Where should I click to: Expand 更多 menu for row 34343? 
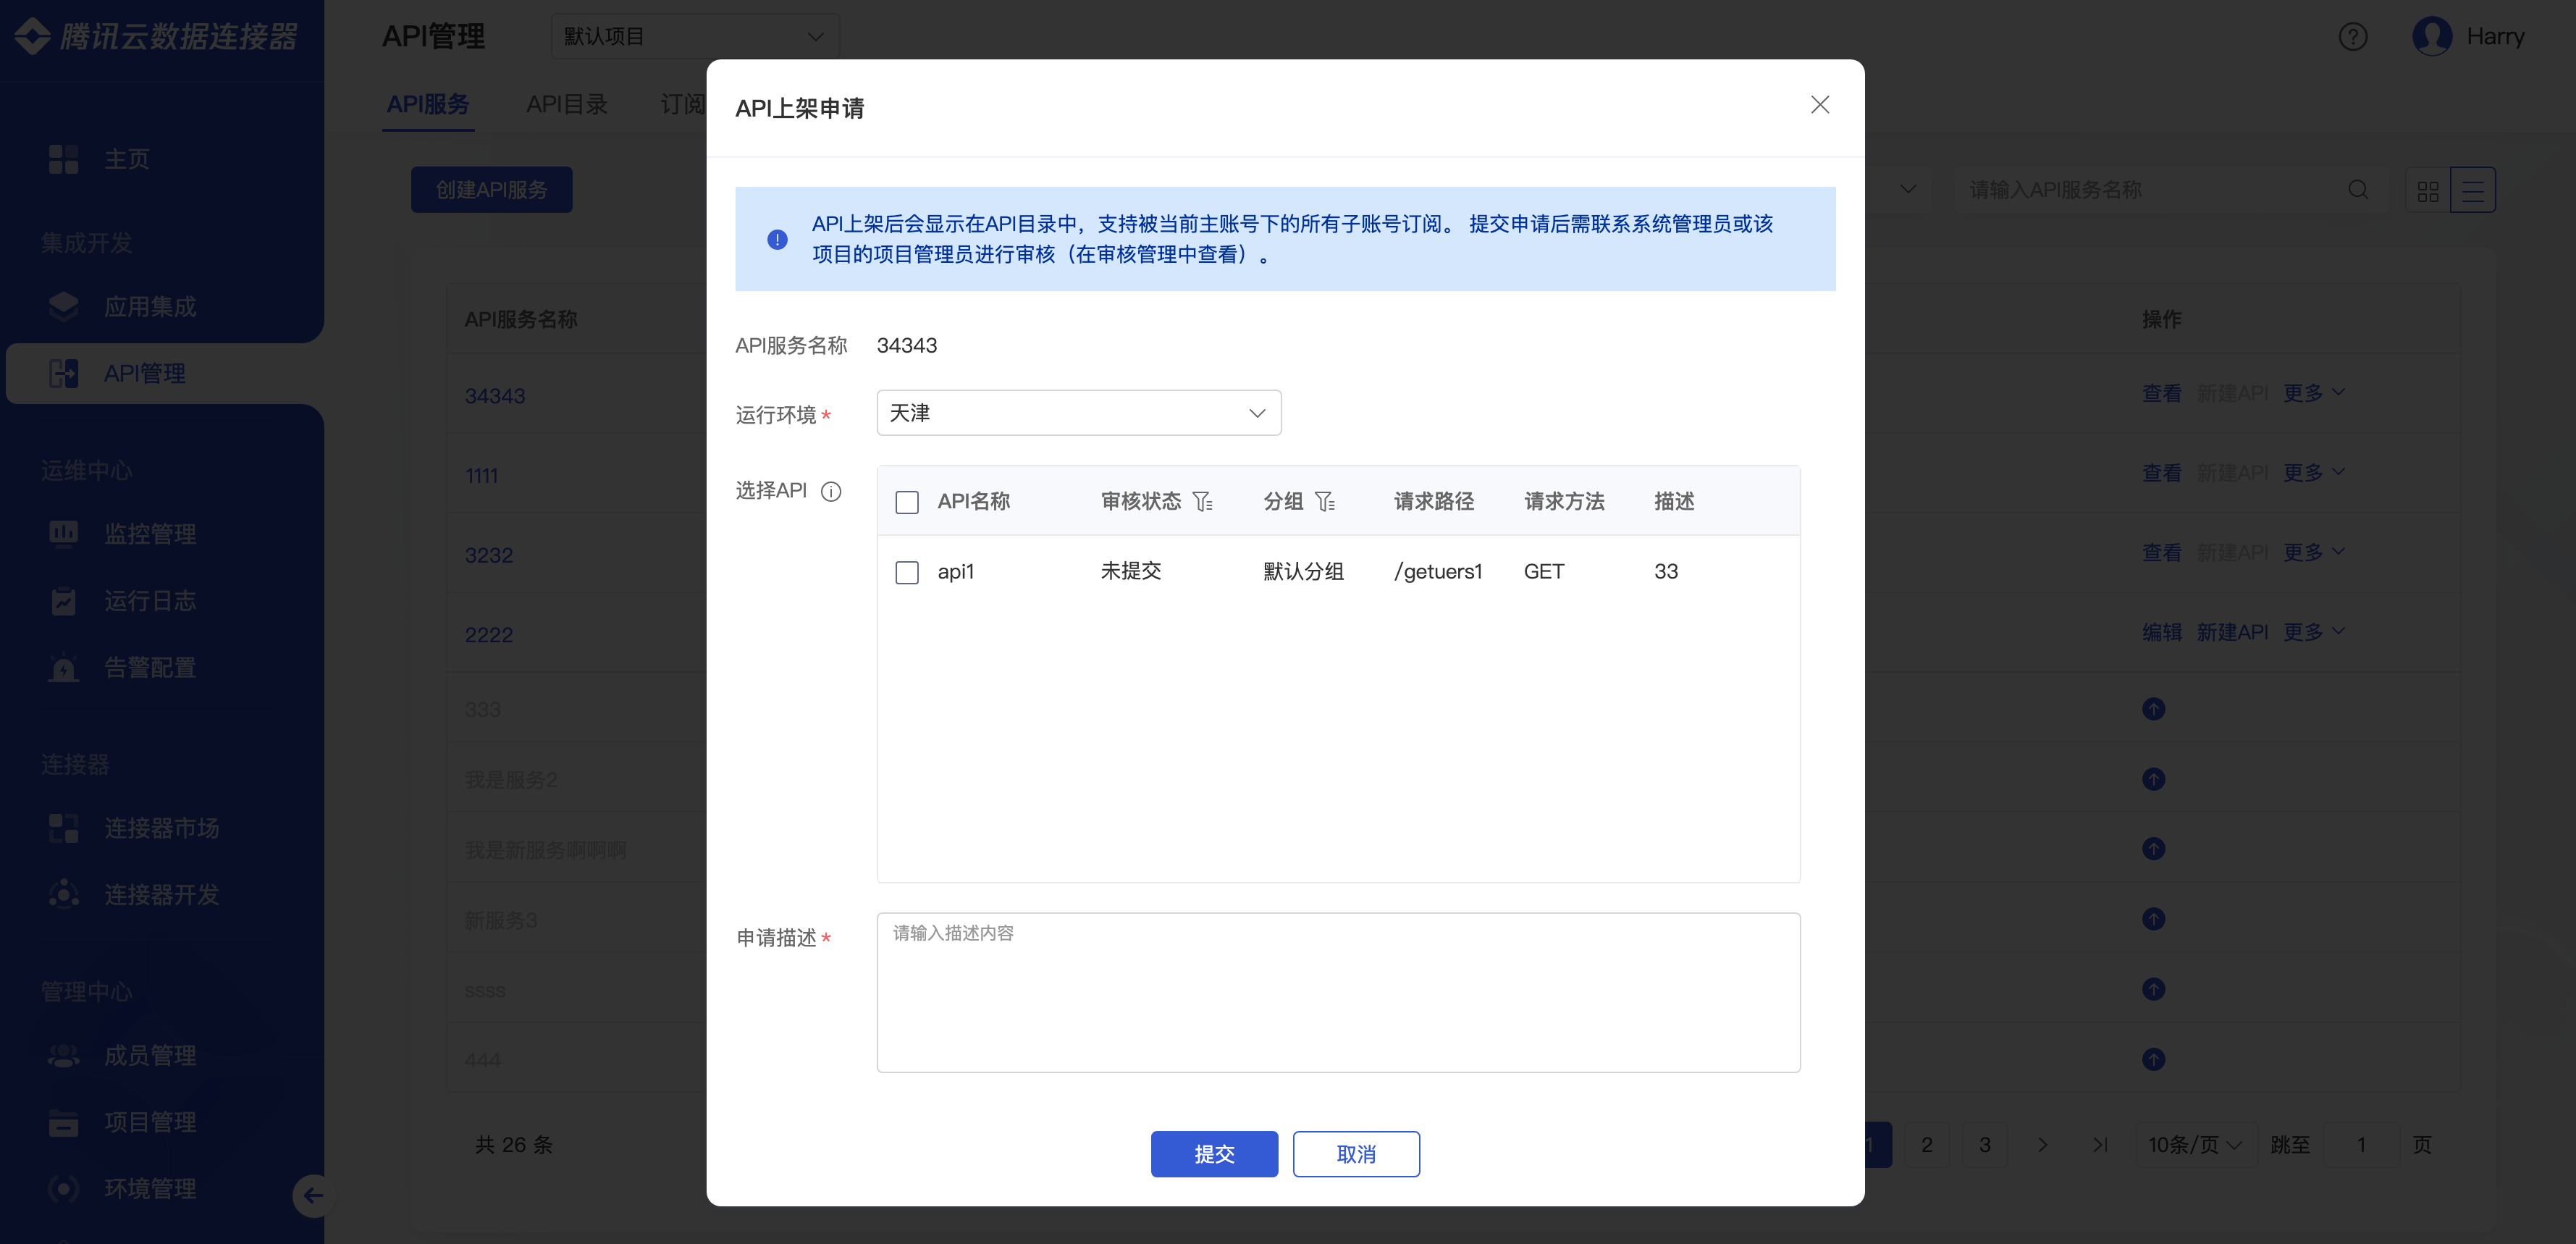coord(2313,394)
